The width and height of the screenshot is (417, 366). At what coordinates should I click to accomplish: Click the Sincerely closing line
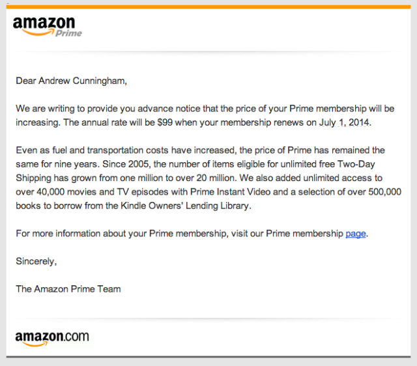pos(36,261)
